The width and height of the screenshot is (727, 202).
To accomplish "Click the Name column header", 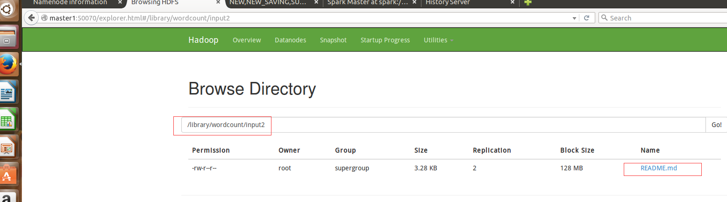I will 650,150.
